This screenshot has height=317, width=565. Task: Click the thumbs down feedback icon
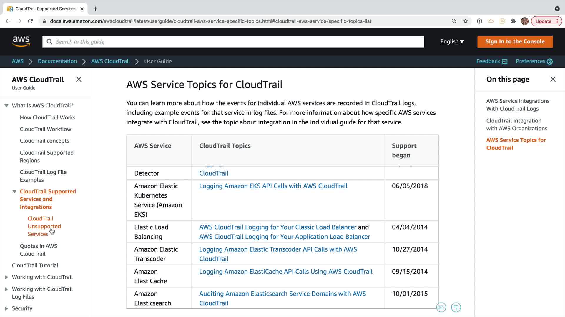456,307
